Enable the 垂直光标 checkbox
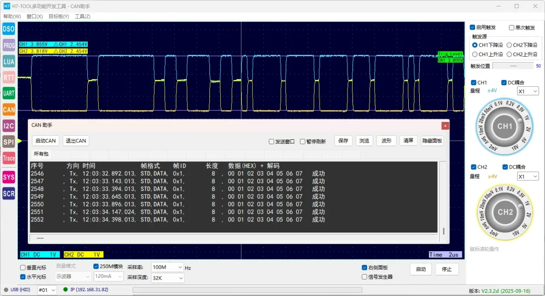The width and height of the screenshot is (545, 296). 23,268
